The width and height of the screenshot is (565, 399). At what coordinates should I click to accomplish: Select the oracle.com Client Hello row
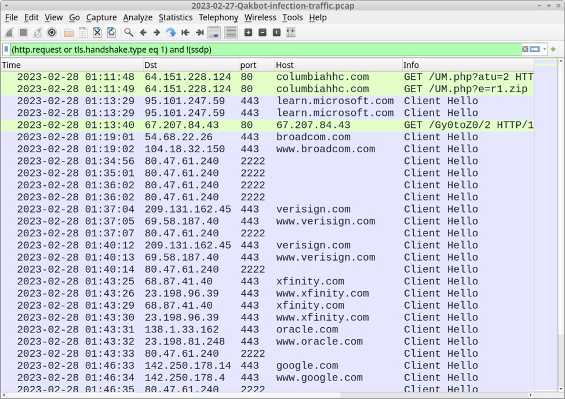pyautogui.click(x=267, y=330)
